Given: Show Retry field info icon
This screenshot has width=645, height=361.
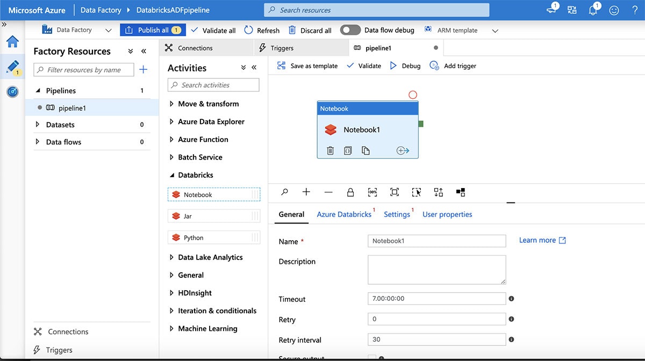Looking at the screenshot, I should click(x=511, y=319).
